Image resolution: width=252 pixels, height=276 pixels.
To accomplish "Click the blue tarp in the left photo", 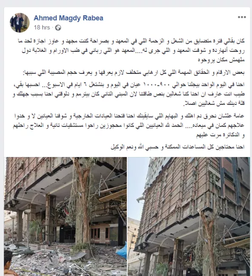I will click(x=122, y=251).
